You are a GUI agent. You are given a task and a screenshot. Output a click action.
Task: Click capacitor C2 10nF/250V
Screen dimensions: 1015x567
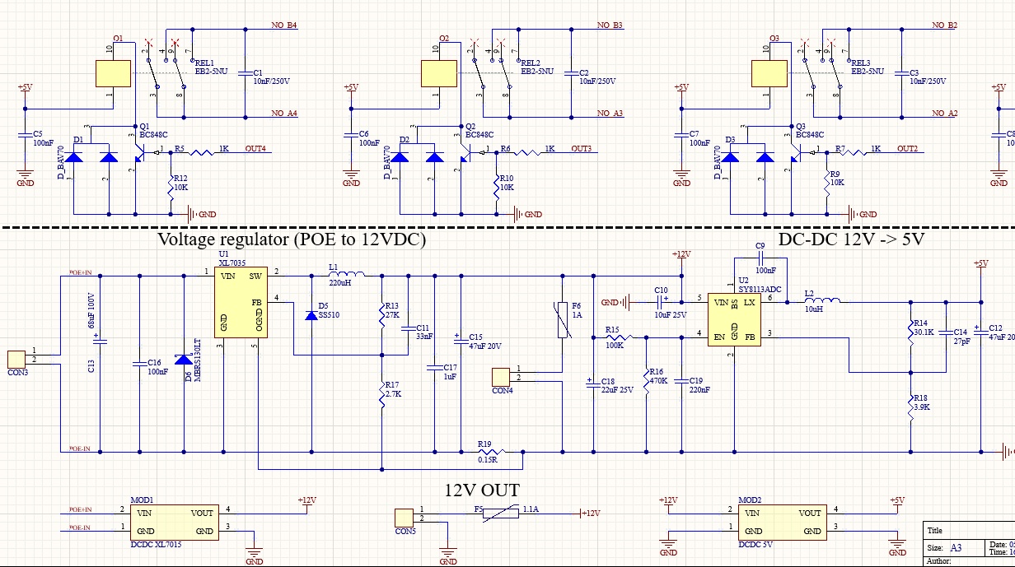570,73
